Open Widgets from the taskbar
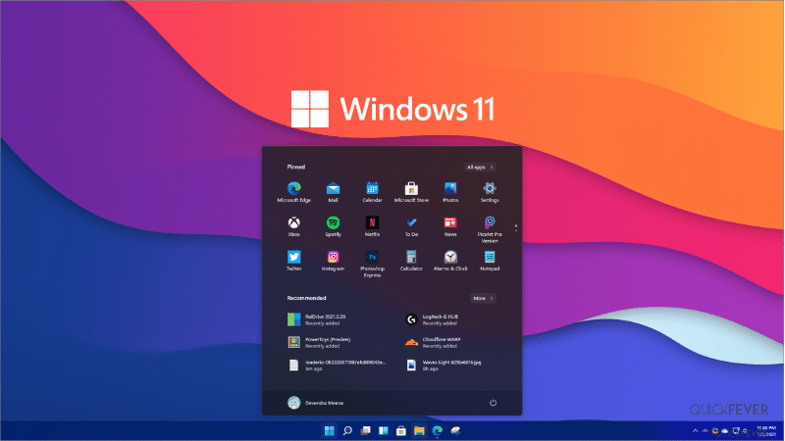 coord(383,430)
